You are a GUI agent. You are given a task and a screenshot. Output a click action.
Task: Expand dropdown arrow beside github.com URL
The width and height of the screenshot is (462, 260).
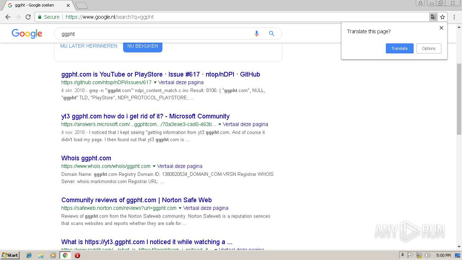155,83
